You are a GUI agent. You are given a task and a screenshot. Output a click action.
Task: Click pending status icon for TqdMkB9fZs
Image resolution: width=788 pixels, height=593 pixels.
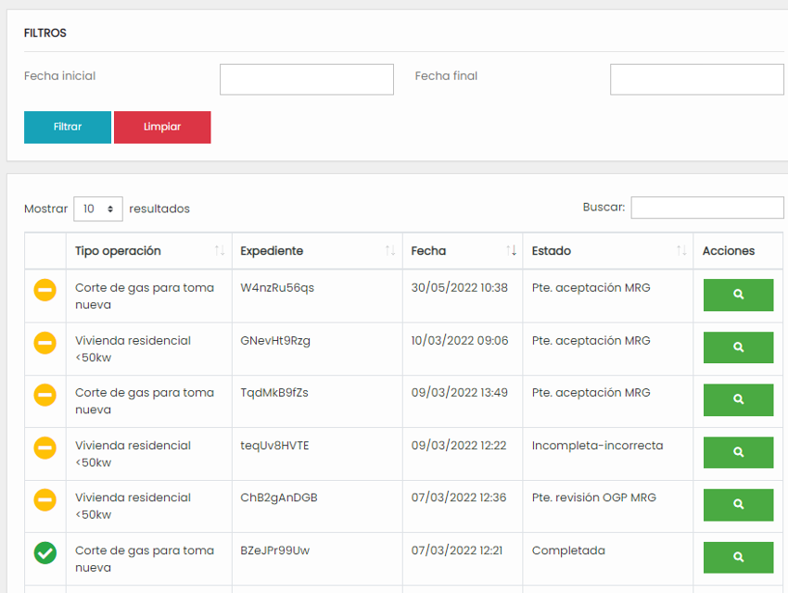coord(44,395)
